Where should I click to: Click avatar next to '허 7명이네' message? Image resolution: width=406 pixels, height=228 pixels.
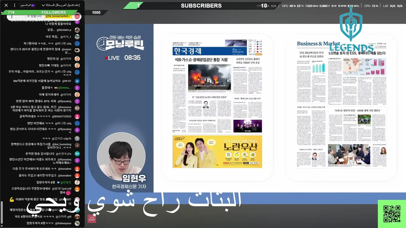pos(77,43)
